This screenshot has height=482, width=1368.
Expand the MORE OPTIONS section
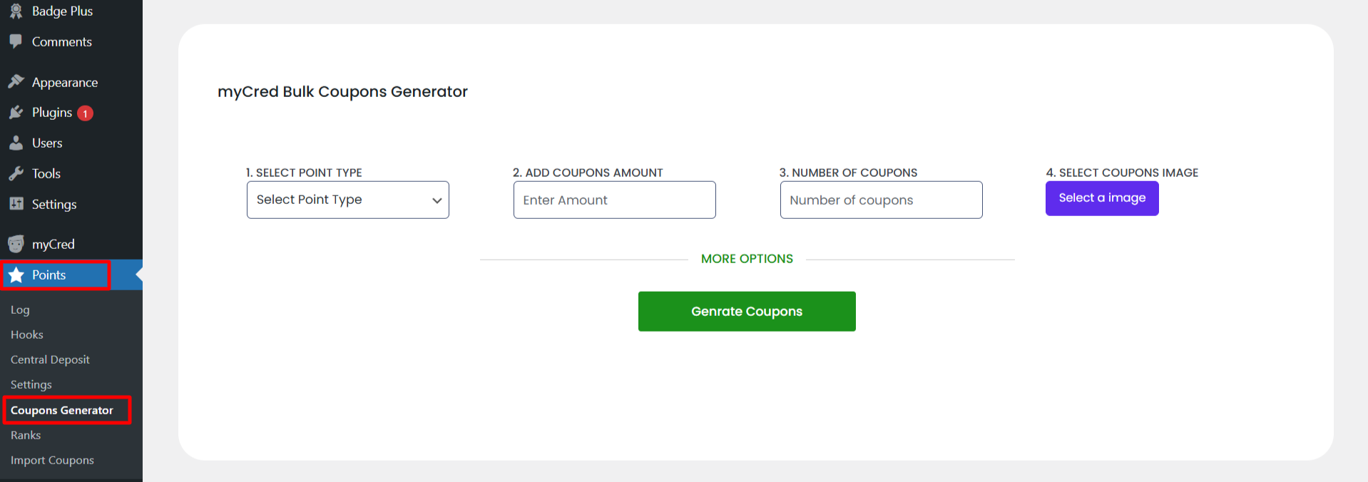pos(747,259)
